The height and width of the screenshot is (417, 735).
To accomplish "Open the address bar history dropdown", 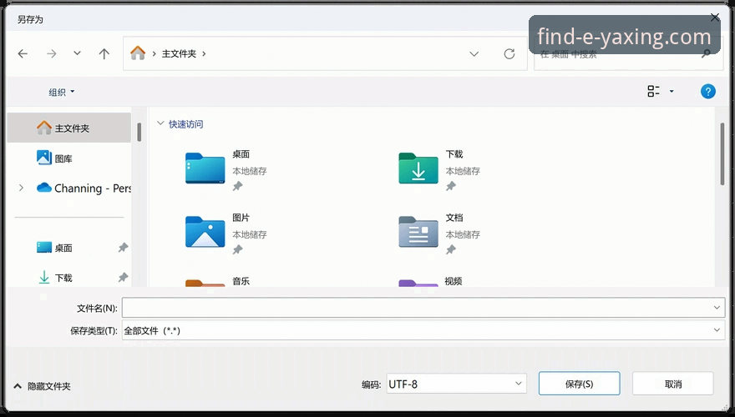I will (474, 54).
